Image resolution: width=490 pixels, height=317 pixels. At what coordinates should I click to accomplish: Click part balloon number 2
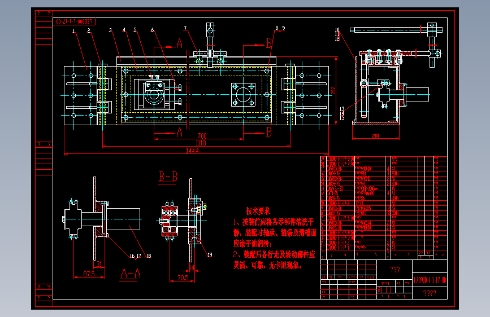coord(89,30)
